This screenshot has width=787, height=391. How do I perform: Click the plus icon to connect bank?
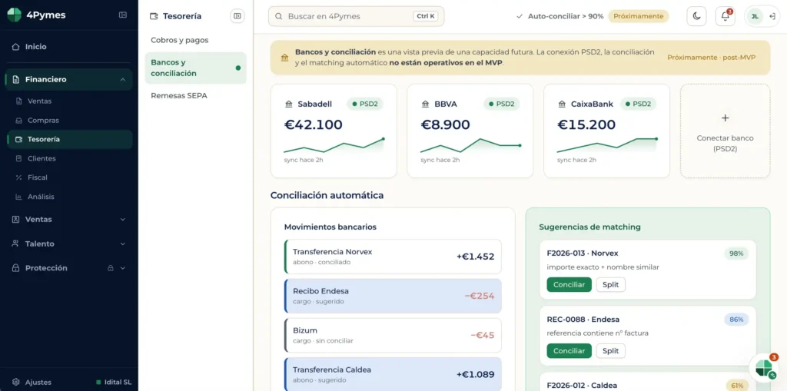(x=725, y=118)
